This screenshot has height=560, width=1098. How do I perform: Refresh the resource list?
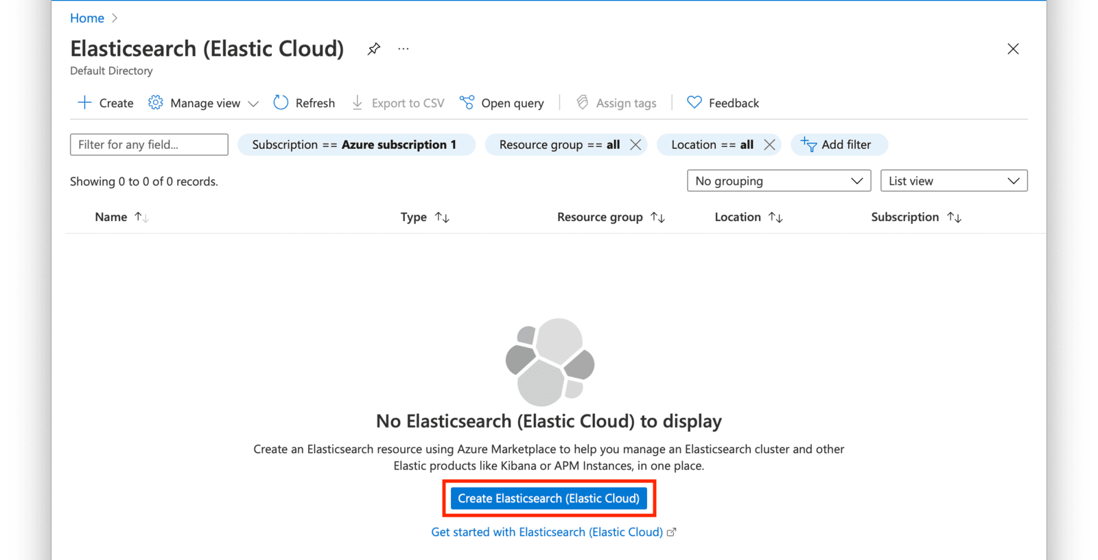click(x=304, y=103)
